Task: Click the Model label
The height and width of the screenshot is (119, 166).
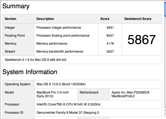Action: pos(9,92)
